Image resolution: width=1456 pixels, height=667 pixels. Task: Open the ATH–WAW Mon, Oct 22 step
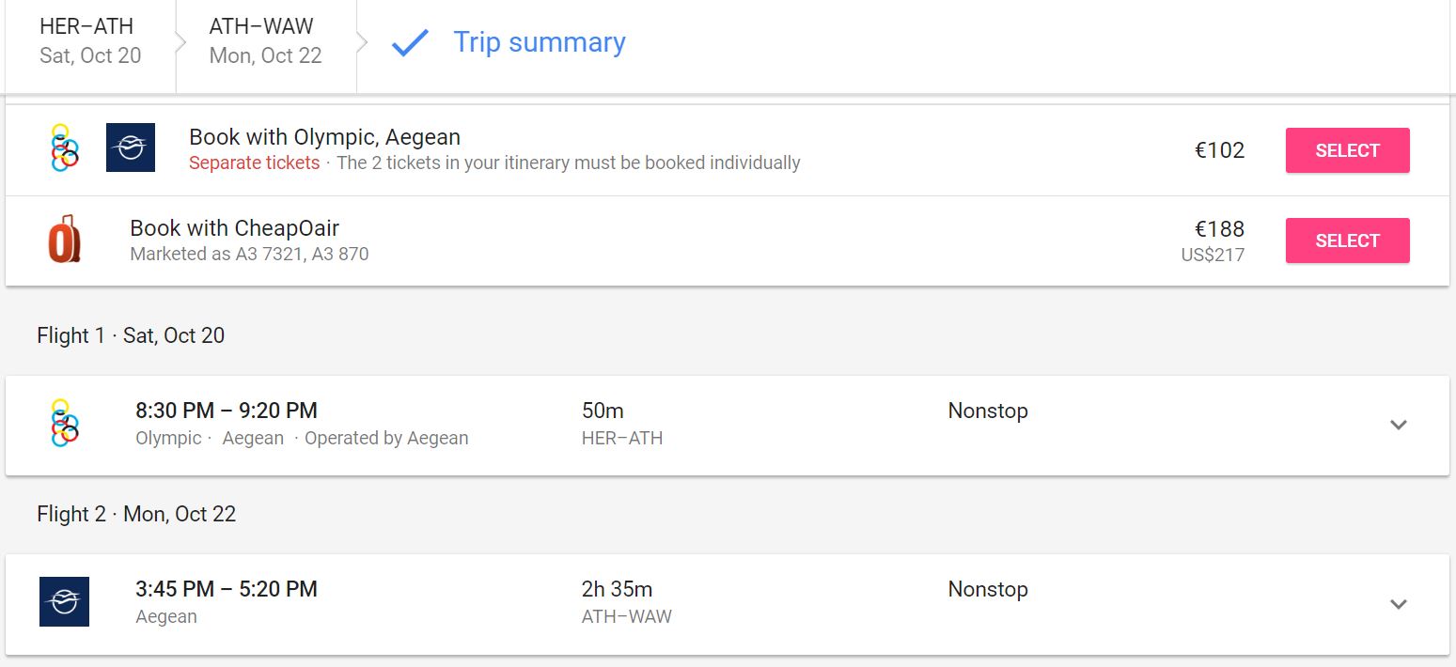click(265, 41)
